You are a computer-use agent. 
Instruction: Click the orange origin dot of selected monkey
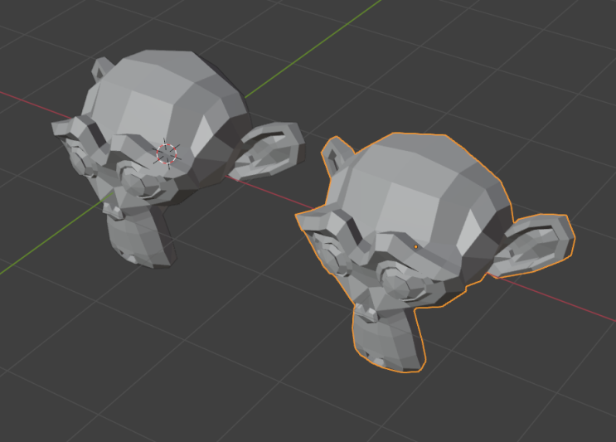pyautogui.click(x=415, y=247)
